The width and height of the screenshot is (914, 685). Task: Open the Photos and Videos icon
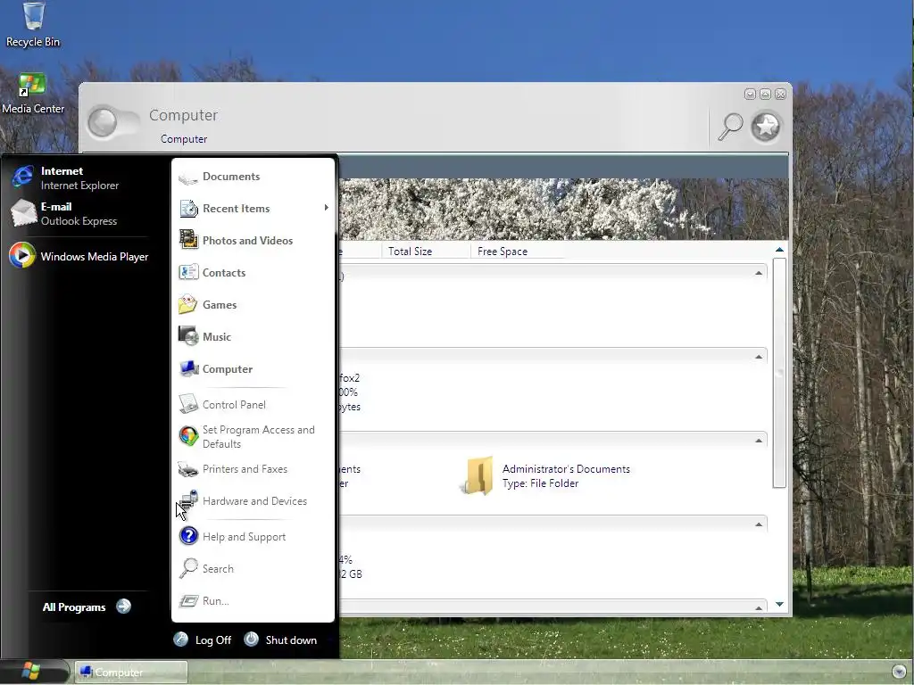188,240
